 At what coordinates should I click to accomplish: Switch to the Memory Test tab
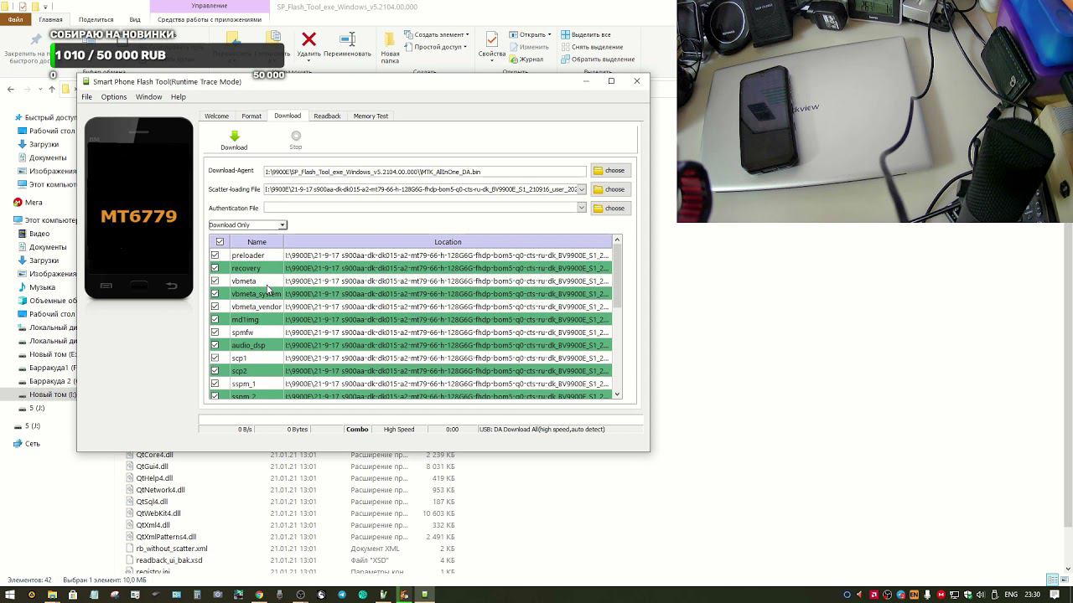(371, 116)
